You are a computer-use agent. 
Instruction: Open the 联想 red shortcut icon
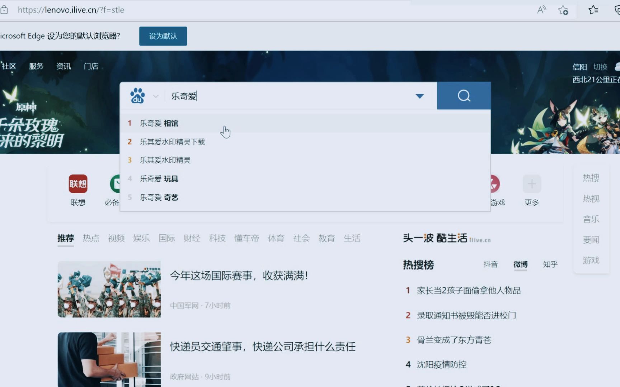click(x=78, y=184)
